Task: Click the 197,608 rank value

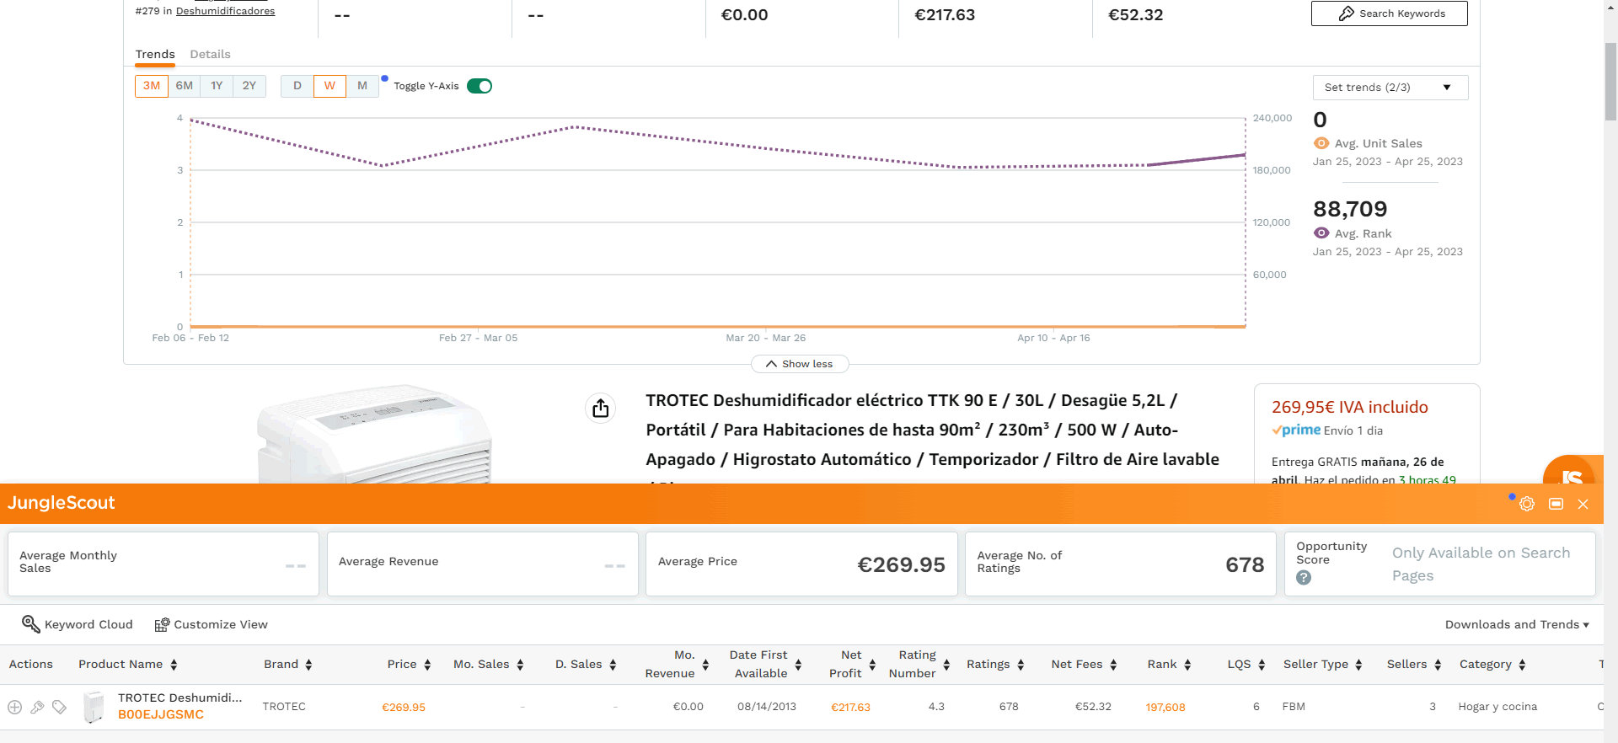Action: pyautogui.click(x=1165, y=707)
